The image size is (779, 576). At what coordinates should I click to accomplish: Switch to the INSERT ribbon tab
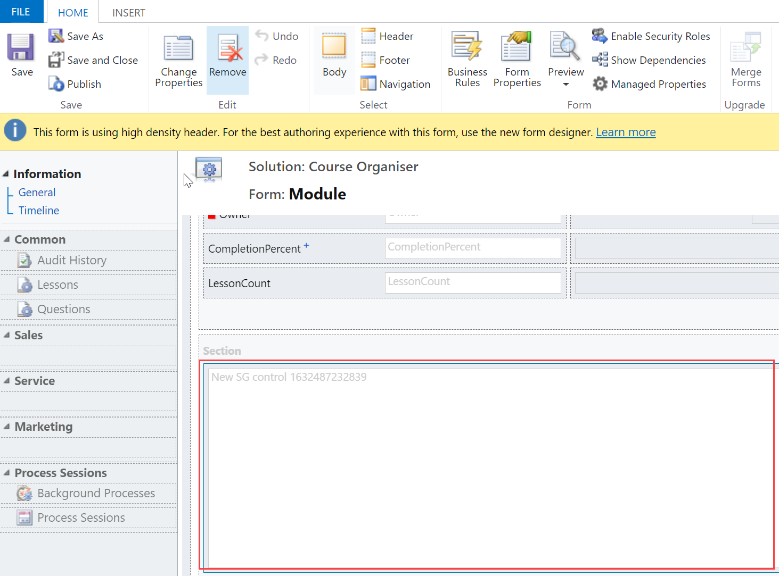(x=128, y=12)
